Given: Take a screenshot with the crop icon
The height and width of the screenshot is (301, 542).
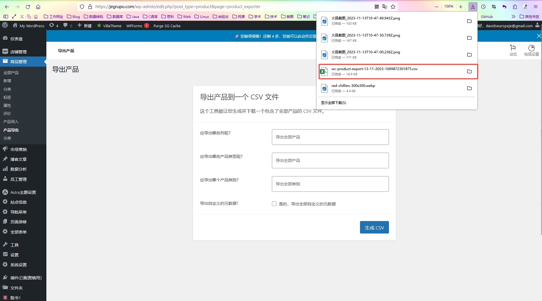Looking at the screenshot, I should [494, 7].
